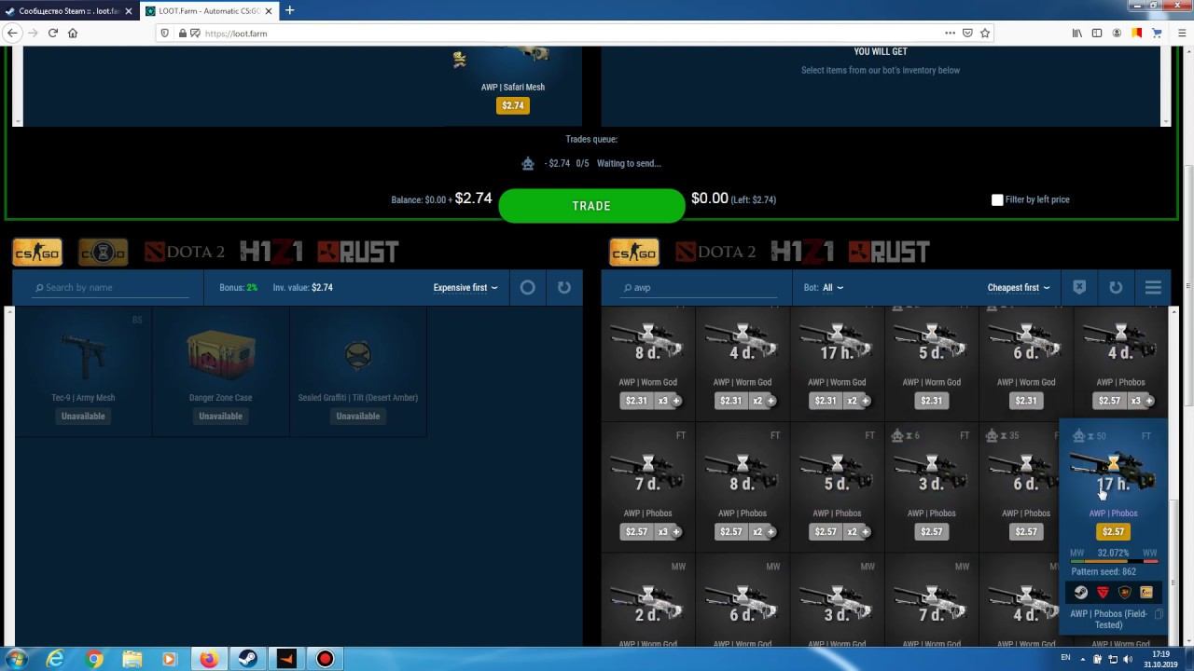This screenshot has height=671, width=1194.
Task: Open the screen recorder taskbar icon
Action: coord(325,659)
